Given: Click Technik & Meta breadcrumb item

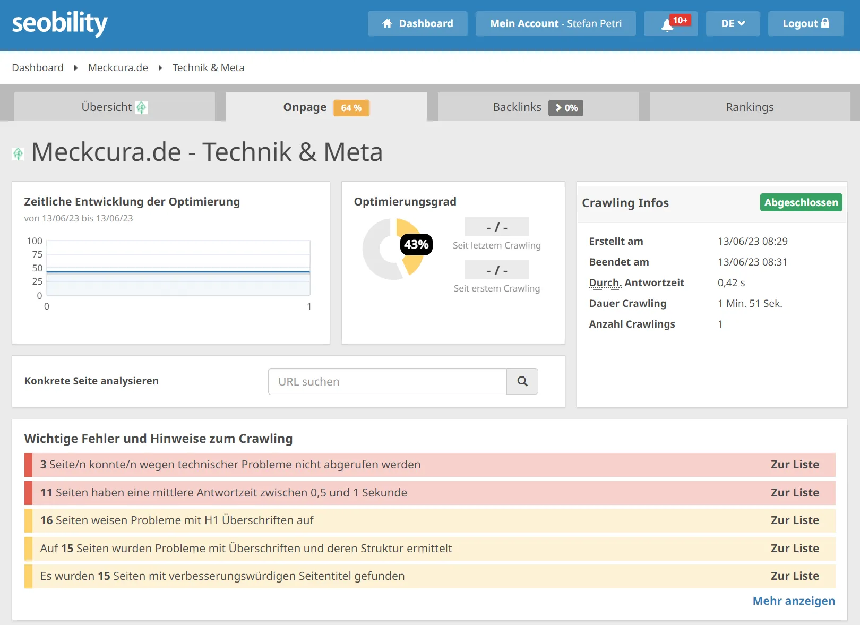Looking at the screenshot, I should [x=208, y=67].
